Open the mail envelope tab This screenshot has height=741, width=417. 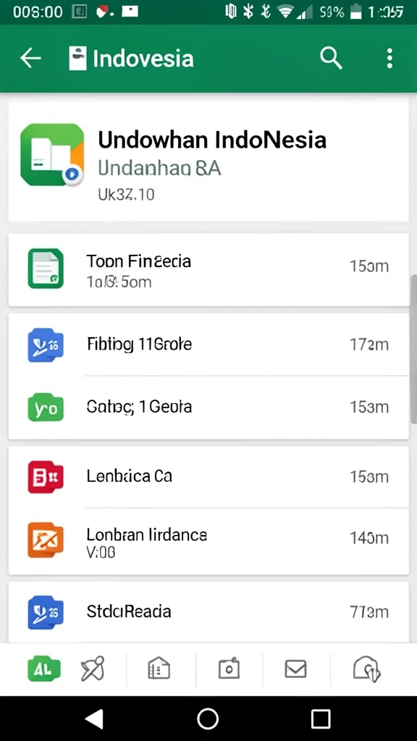point(295,669)
